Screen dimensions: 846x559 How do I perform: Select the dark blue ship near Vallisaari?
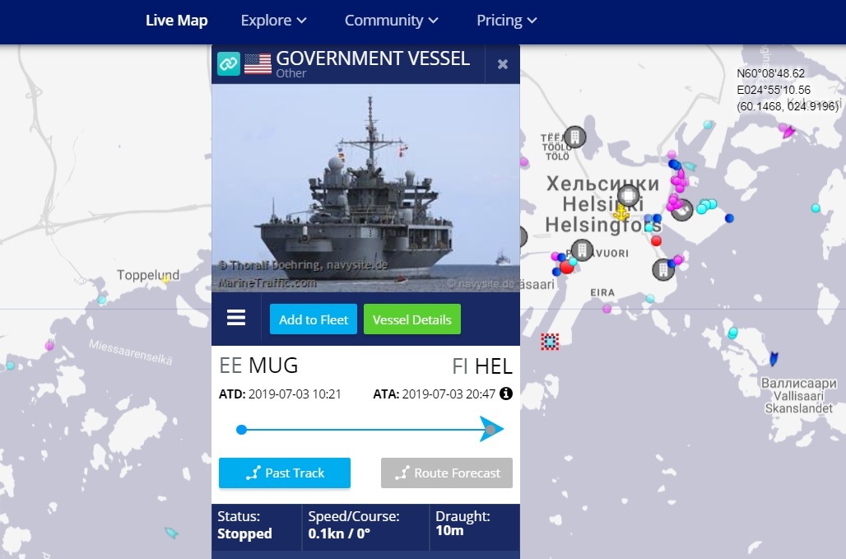(774, 358)
